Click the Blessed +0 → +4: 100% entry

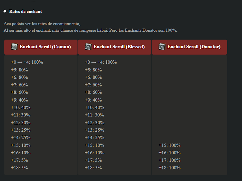(x=101, y=62)
